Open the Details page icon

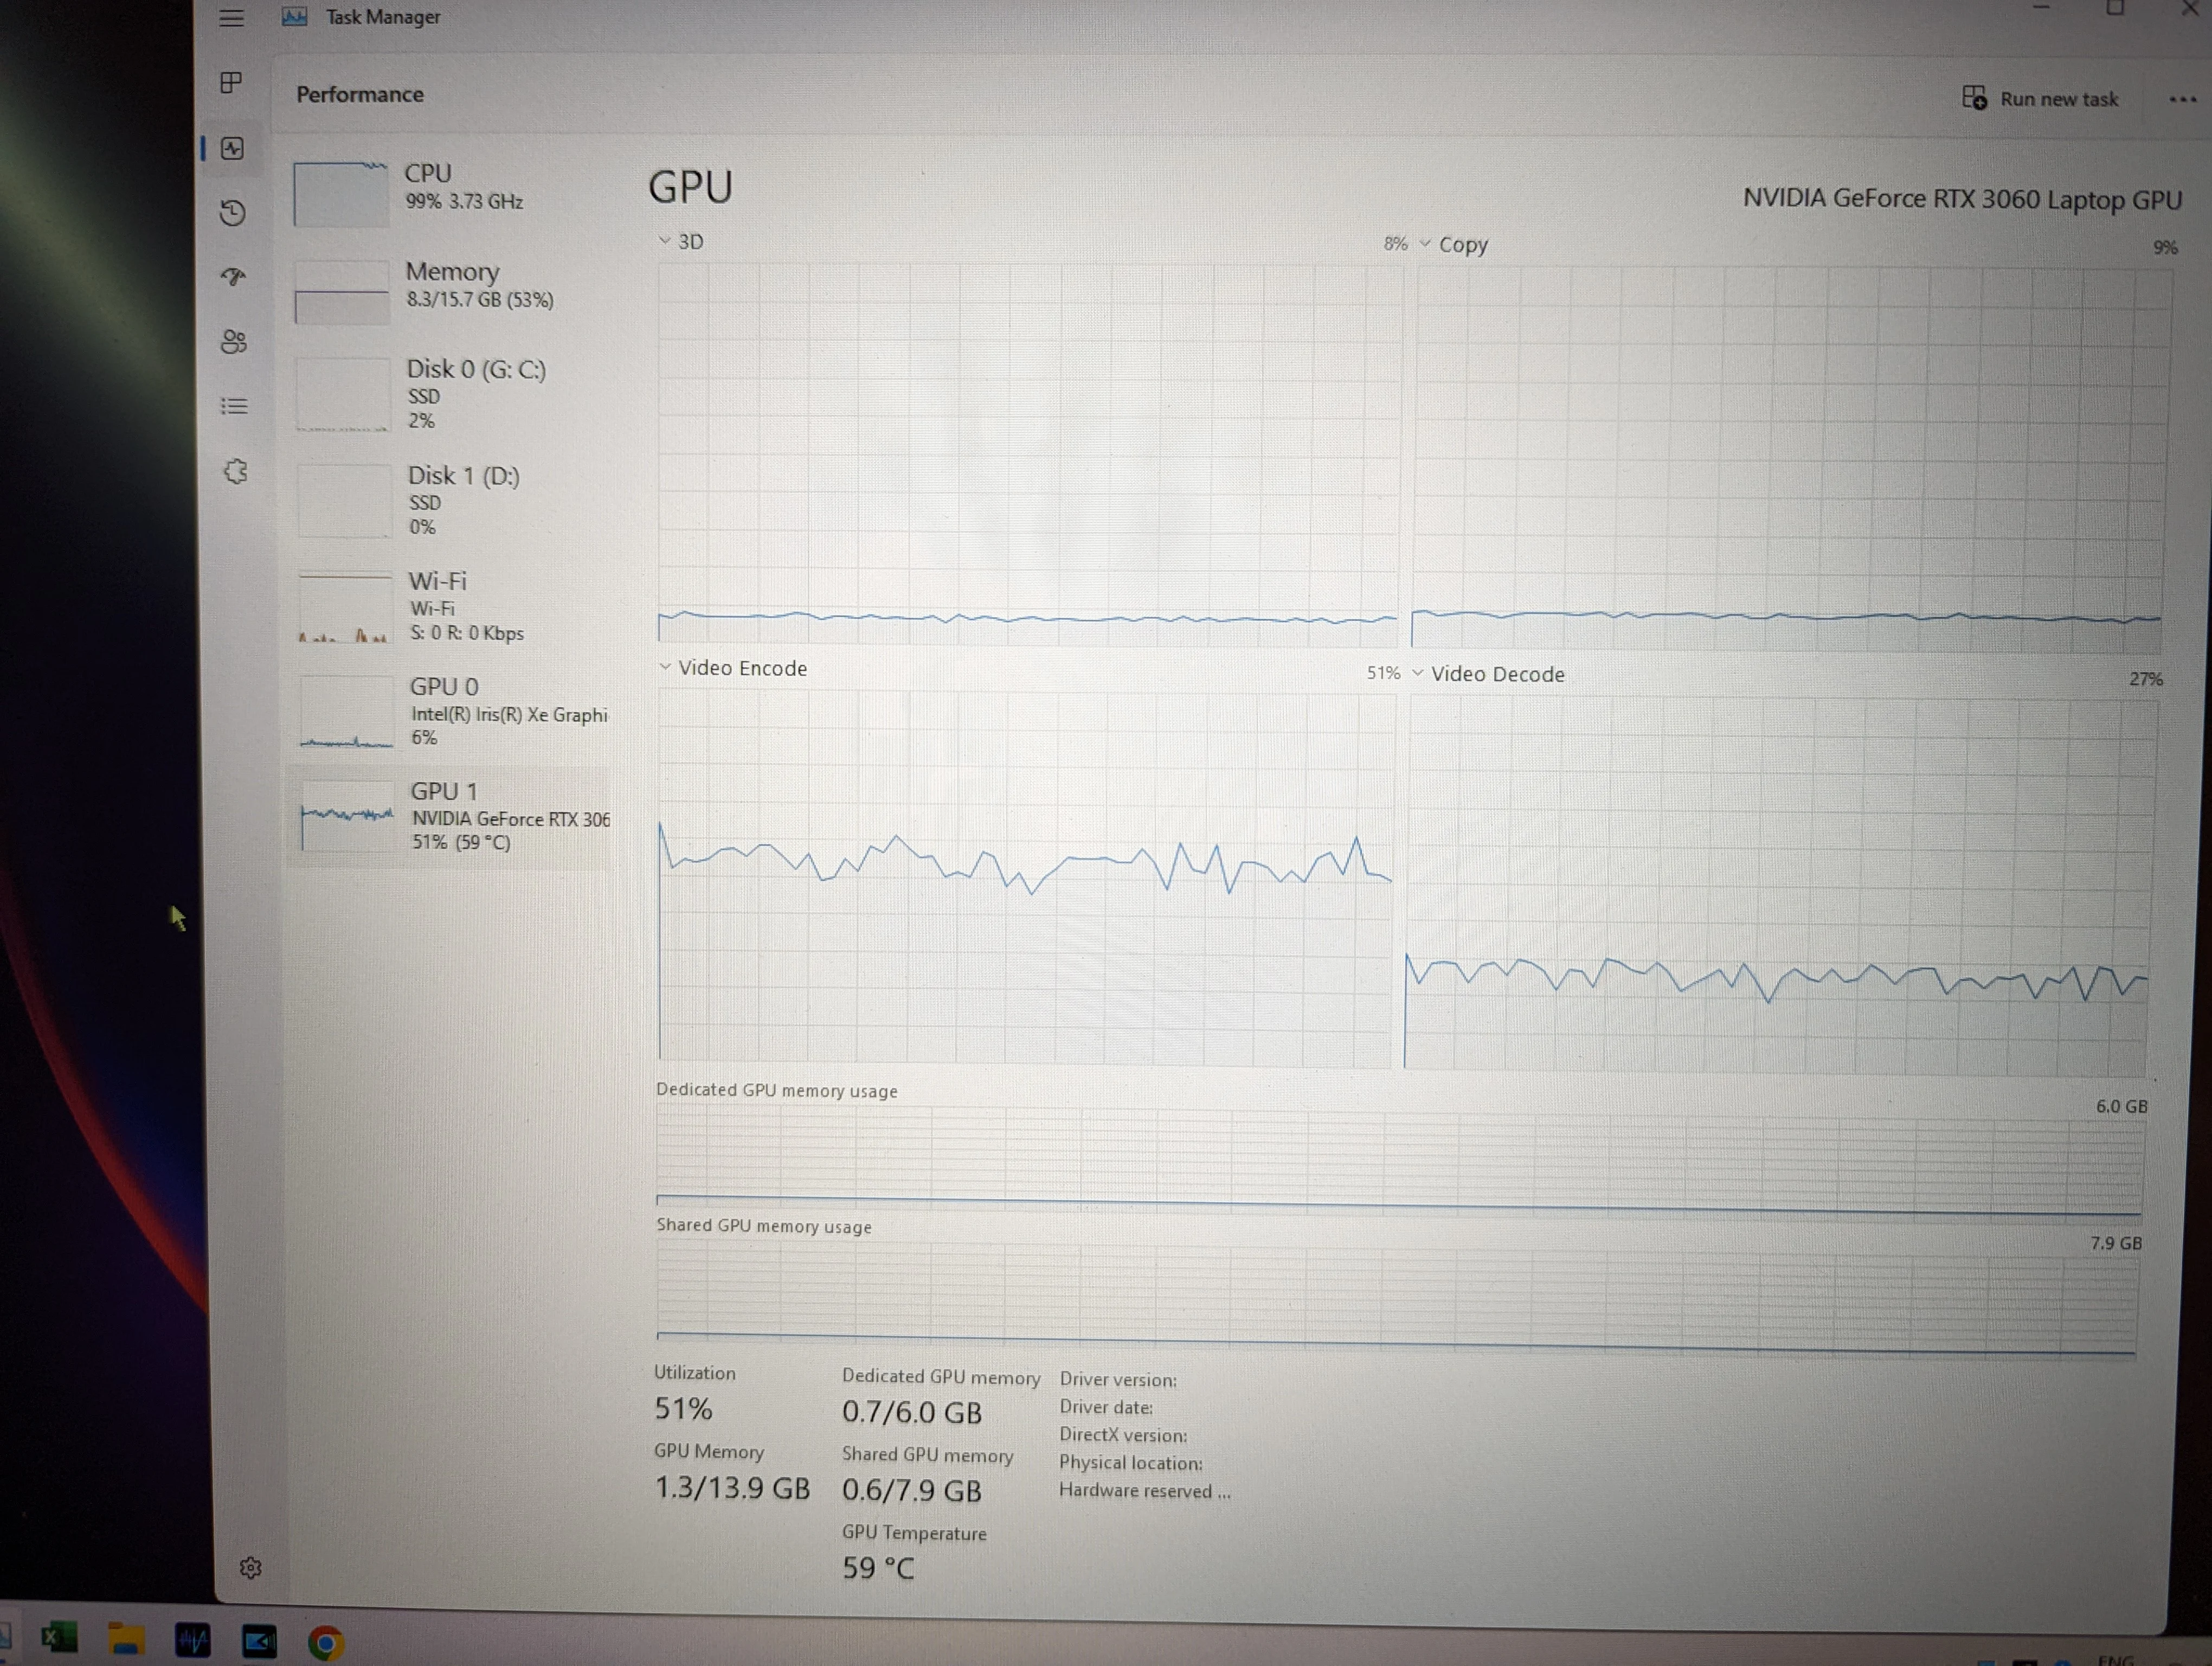click(234, 406)
